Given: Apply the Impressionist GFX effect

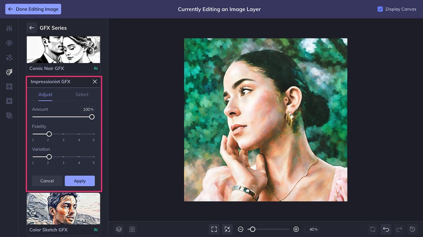Looking at the screenshot, I should click(x=80, y=181).
